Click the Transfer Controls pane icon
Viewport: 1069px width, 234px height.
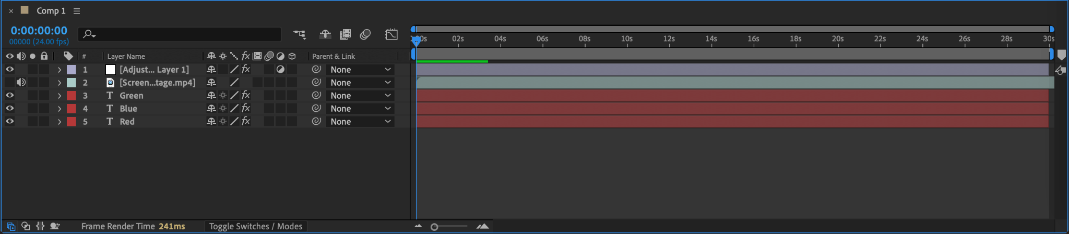(x=26, y=226)
